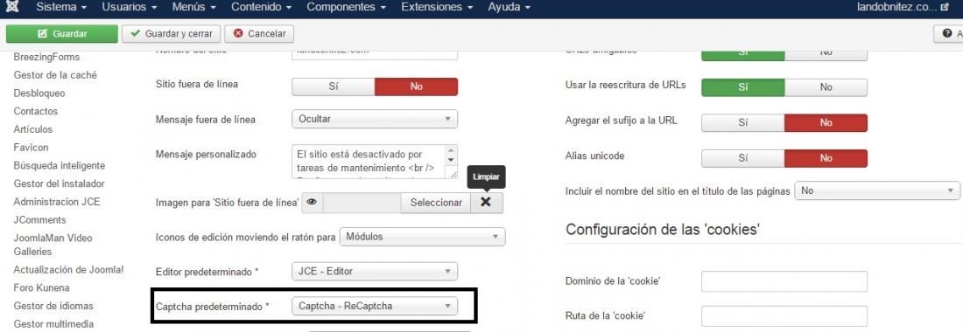Click Guardar y cerrar button

[x=172, y=34]
